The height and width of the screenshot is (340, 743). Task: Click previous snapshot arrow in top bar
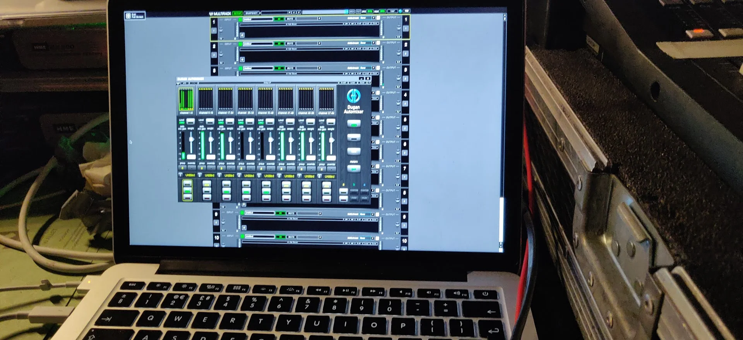[294, 12]
